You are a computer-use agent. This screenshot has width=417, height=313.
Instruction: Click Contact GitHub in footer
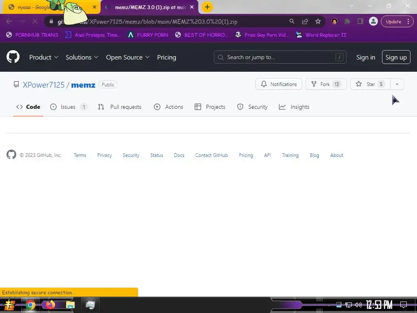(x=211, y=155)
